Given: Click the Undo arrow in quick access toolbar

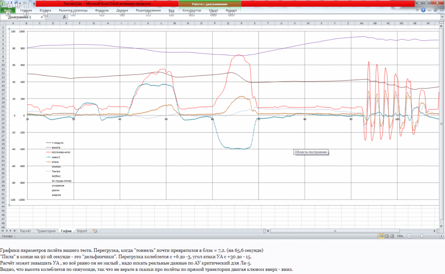Looking at the screenshot, I should pyautogui.click(x=17, y=4).
